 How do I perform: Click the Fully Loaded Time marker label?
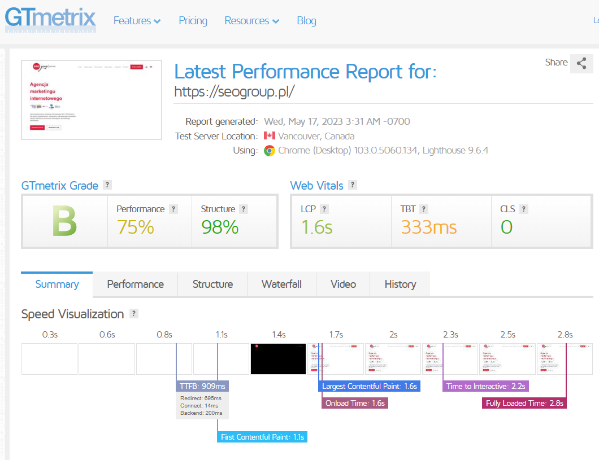tap(524, 403)
